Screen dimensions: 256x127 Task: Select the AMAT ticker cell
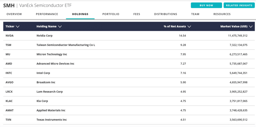9,110
